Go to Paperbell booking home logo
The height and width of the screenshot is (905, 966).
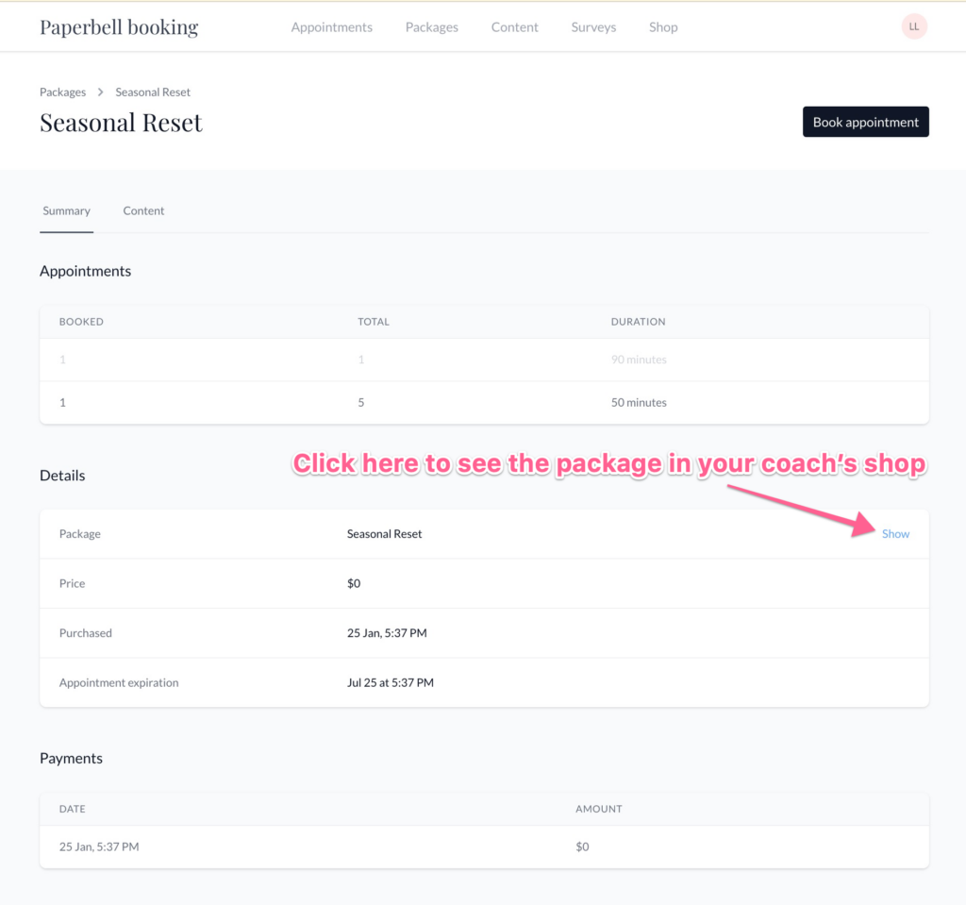coord(119,27)
